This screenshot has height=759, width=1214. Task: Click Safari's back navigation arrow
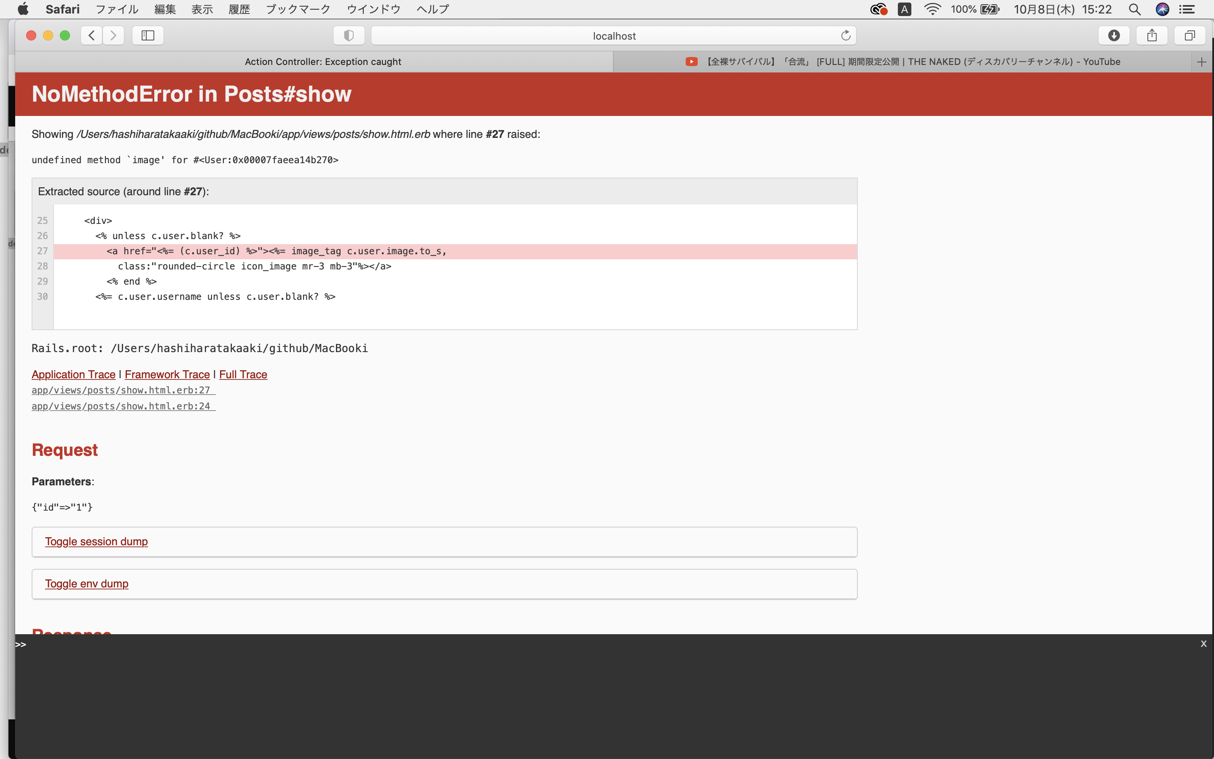coord(91,36)
